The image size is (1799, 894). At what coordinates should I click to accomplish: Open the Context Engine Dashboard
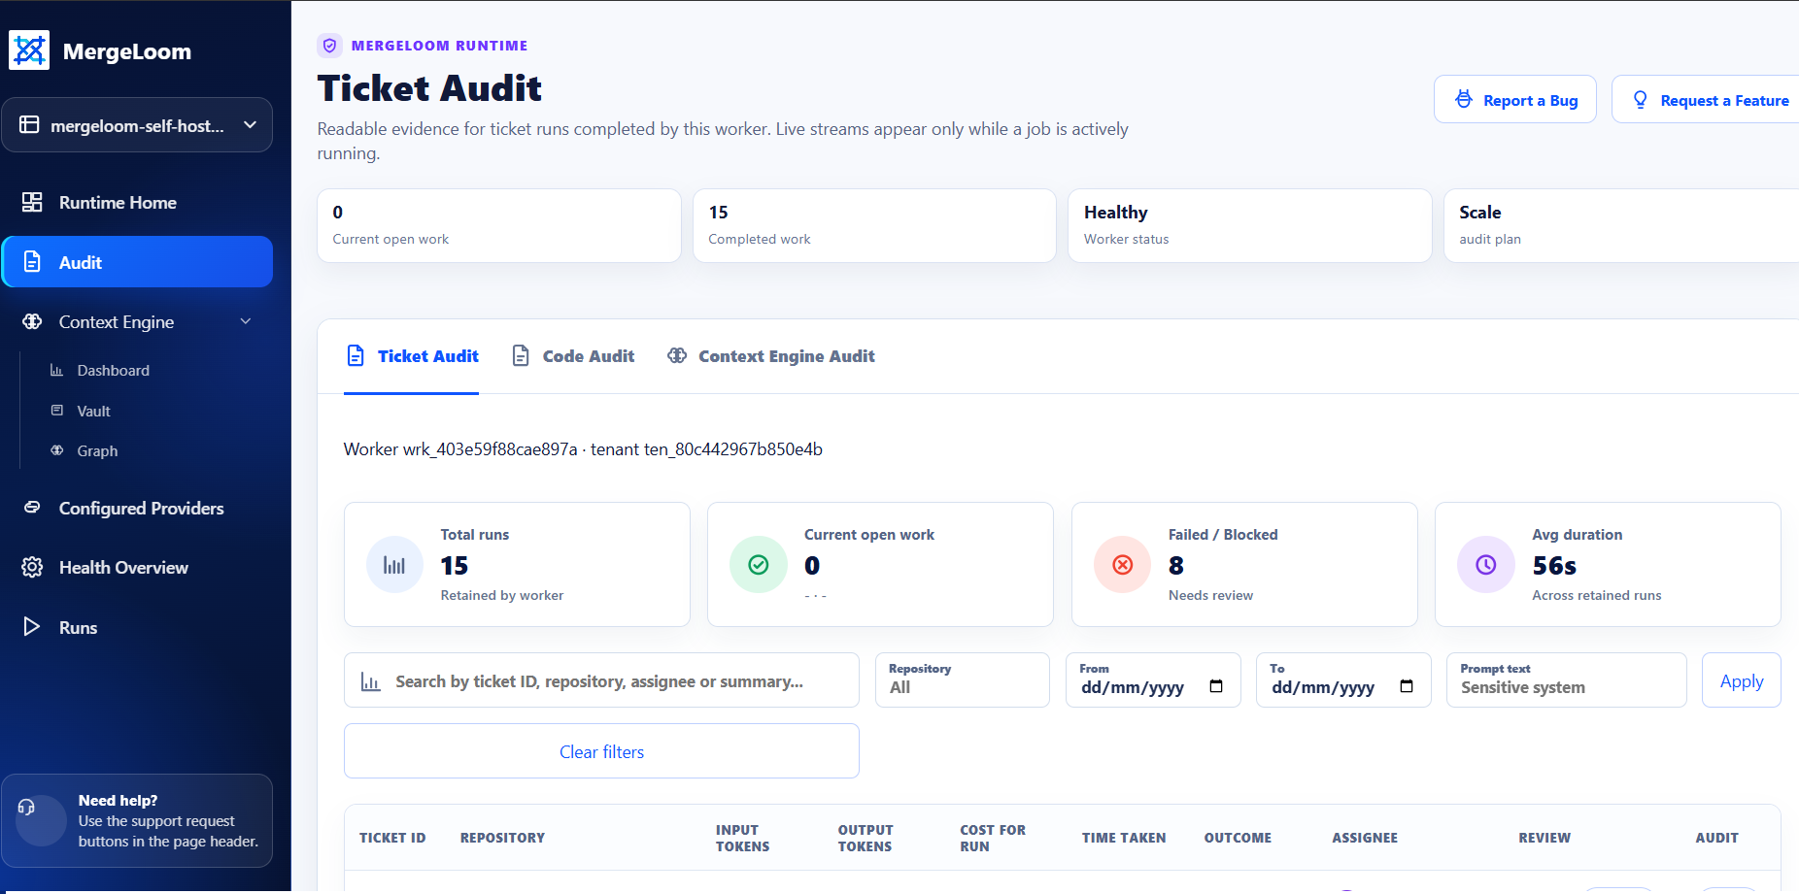point(113,370)
